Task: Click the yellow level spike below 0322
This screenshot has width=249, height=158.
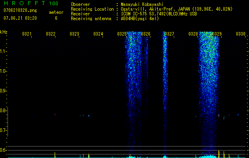Action: click(x=55, y=155)
